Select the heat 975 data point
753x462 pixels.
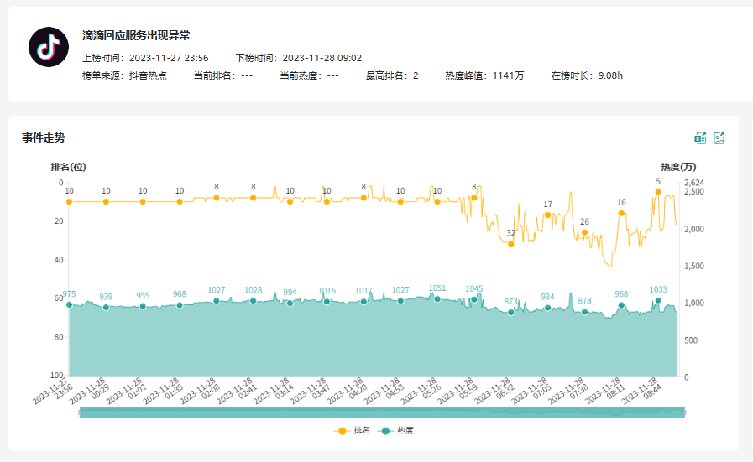pos(69,304)
